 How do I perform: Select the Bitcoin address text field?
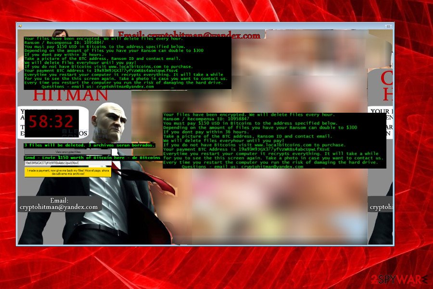click(x=68, y=163)
